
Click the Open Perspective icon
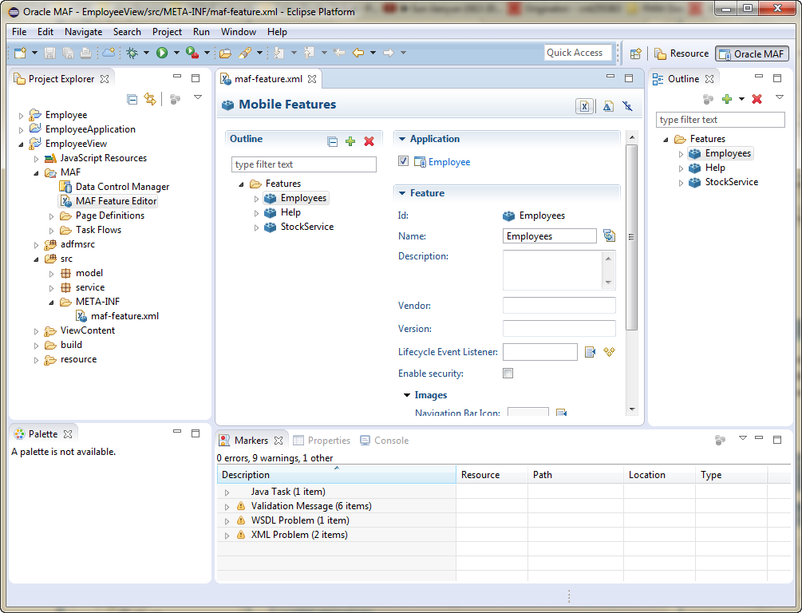point(636,53)
